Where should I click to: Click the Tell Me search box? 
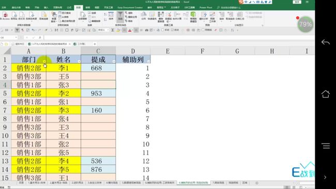click(x=229, y=8)
